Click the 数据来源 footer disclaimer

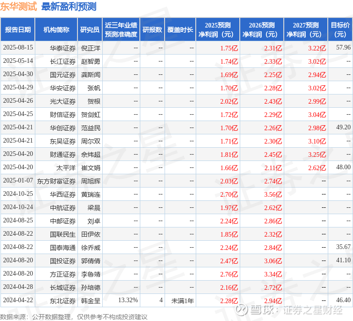tap(74, 317)
